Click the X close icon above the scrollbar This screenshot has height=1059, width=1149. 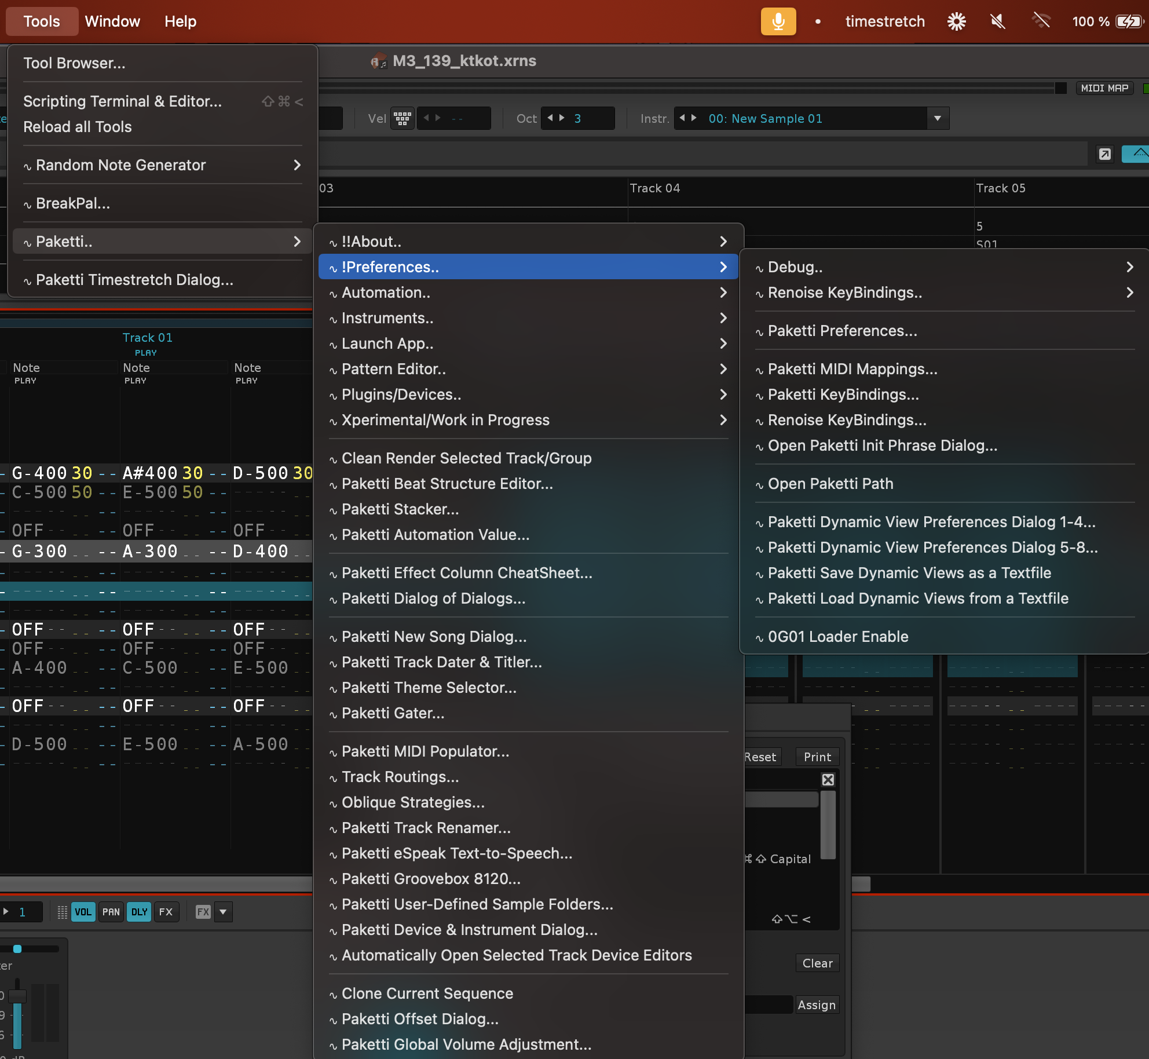point(828,780)
